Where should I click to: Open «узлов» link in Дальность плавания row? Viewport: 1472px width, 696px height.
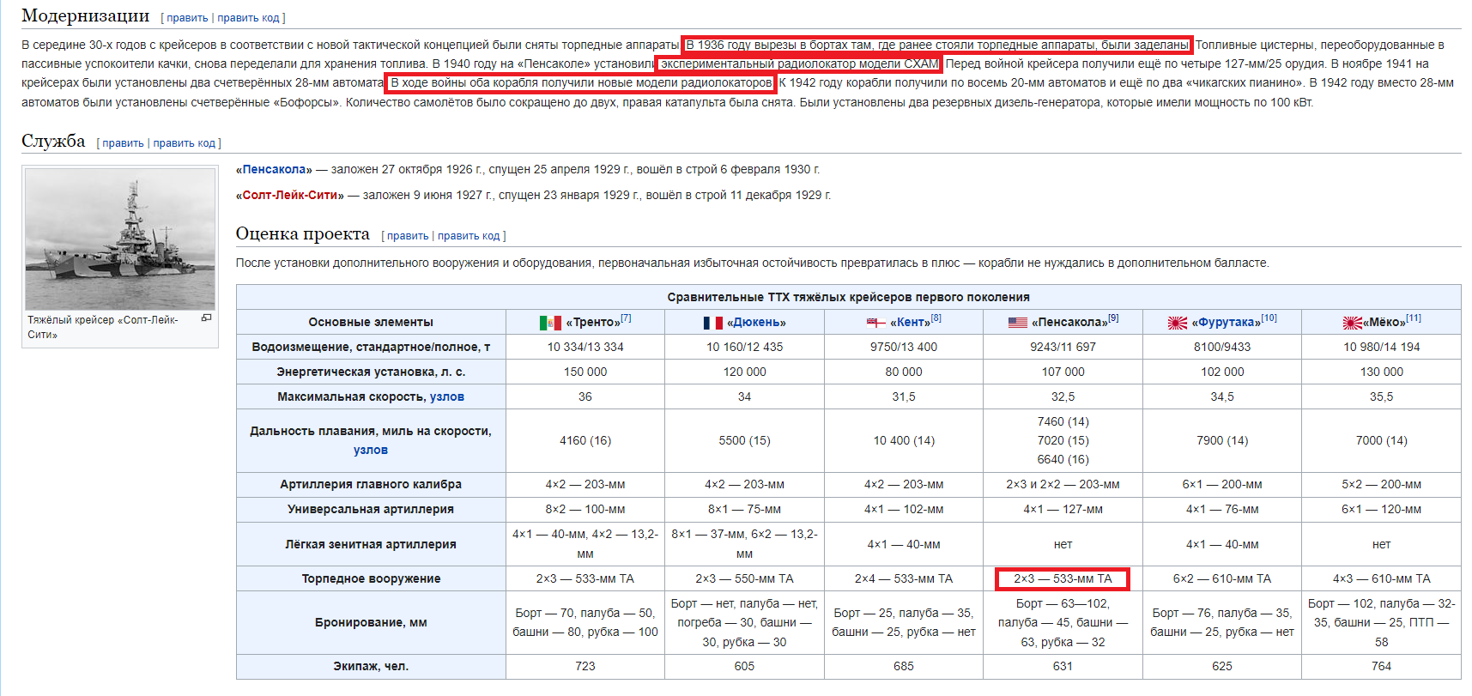(x=371, y=451)
